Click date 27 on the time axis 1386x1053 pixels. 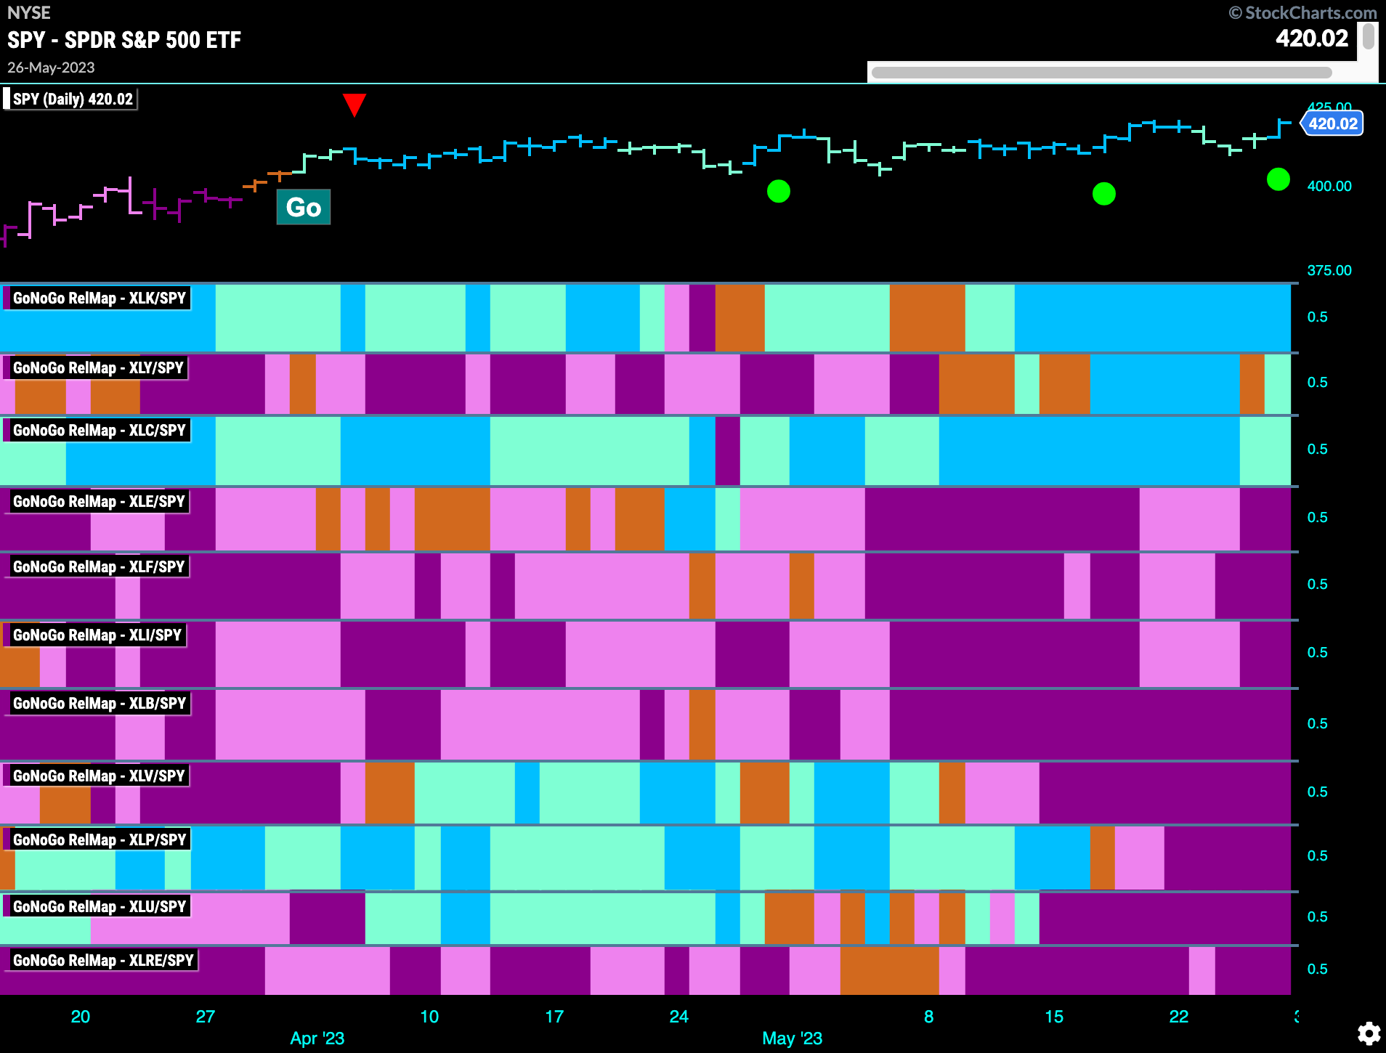click(x=206, y=1016)
